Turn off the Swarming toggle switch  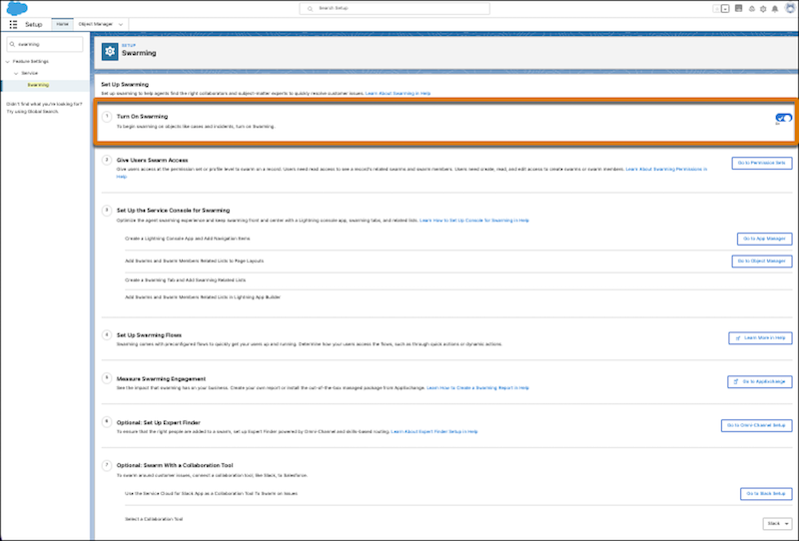[x=783, y=118]
